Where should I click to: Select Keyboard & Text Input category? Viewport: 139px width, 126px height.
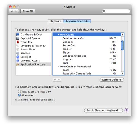(33, 46)
